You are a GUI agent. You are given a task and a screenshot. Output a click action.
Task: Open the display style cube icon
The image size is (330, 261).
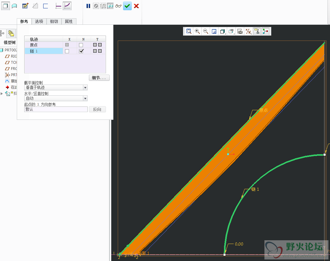point(222,31)
